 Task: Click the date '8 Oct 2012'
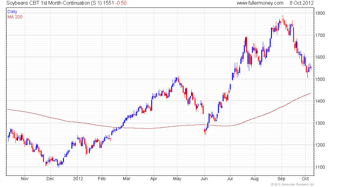click(x=302, y=3)
